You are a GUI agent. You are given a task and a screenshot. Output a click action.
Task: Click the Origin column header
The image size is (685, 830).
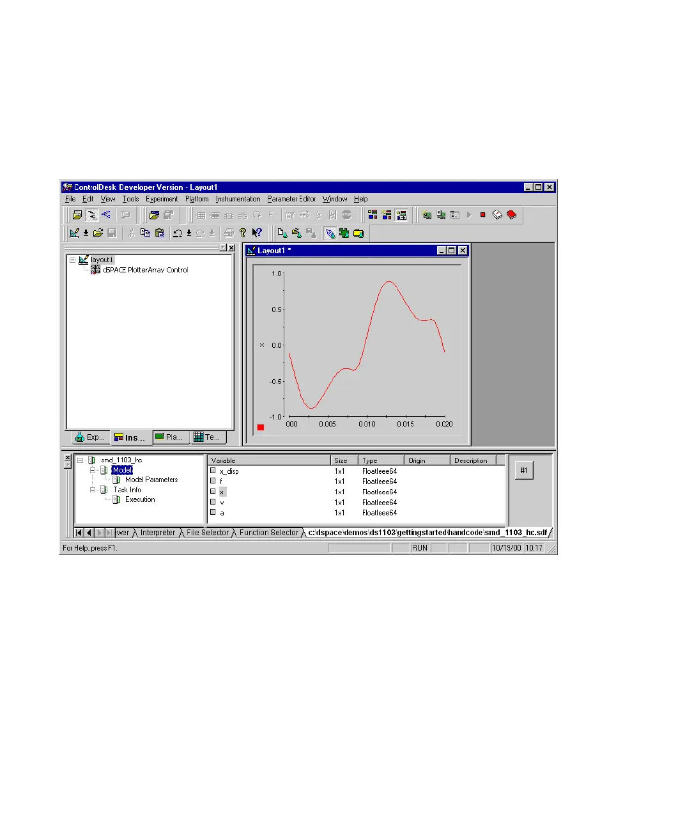click(427, 460)
